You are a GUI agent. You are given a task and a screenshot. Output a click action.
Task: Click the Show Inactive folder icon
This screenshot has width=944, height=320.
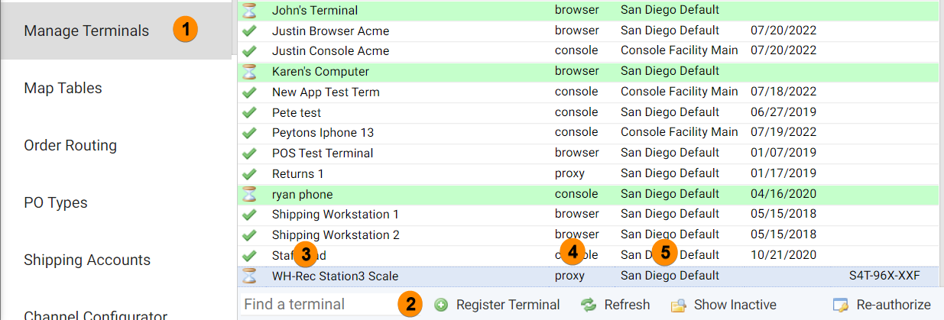678,305
